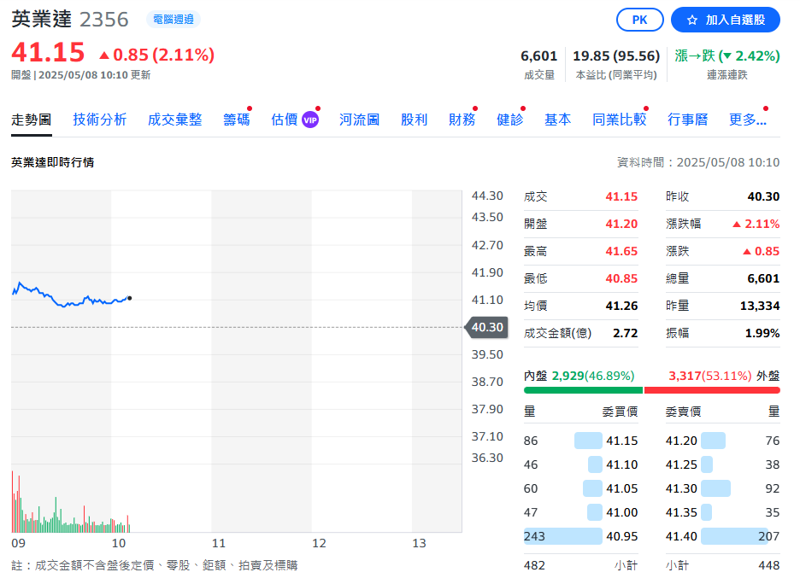
Task: Add stock via 加入自選股 button
Action: coord(725,20)
